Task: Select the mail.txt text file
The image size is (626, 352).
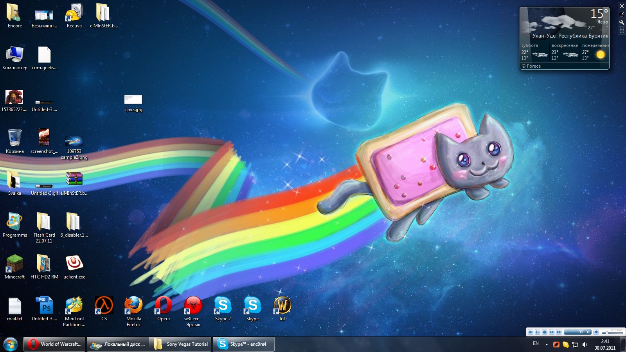Action: [x=14, y=309]
